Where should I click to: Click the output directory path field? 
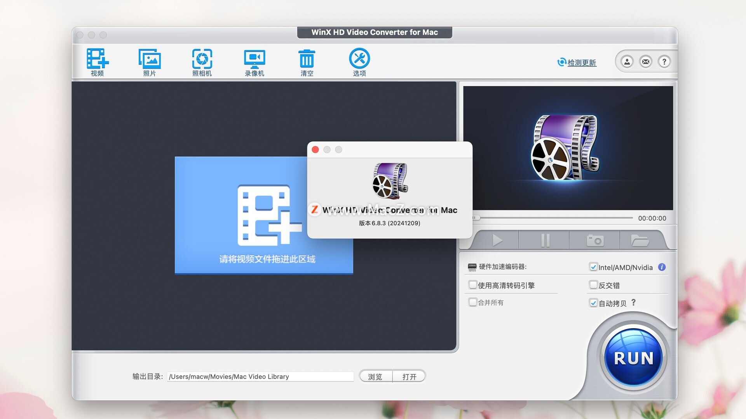260,376
